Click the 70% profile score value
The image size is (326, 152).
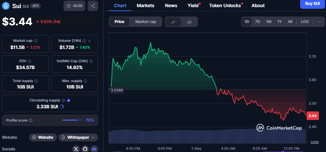click(90, 120)
